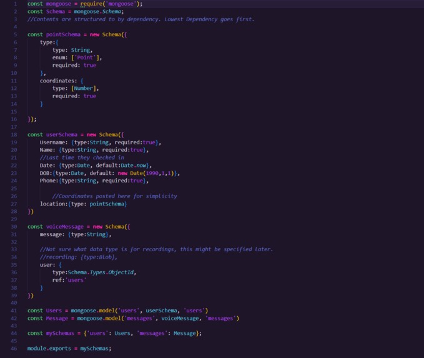The width and height of the screenshot is (424, 358).
Task: Select the voiceMessage variable name on line 30
Action: 65,227
